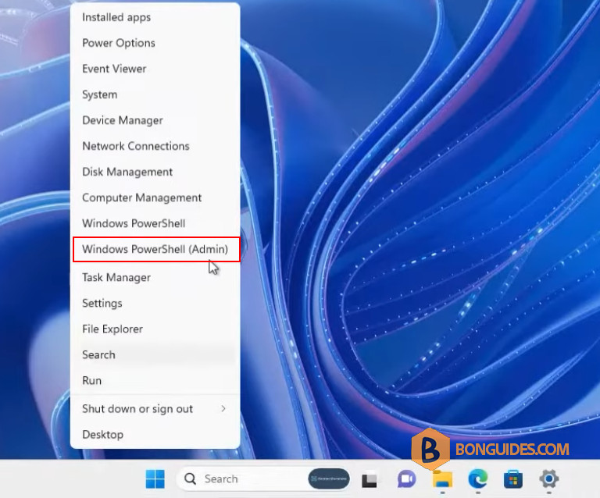The width and height of the screenshot is (600, 498).
Task: Select Disk Management
Action: coord(155,172)
